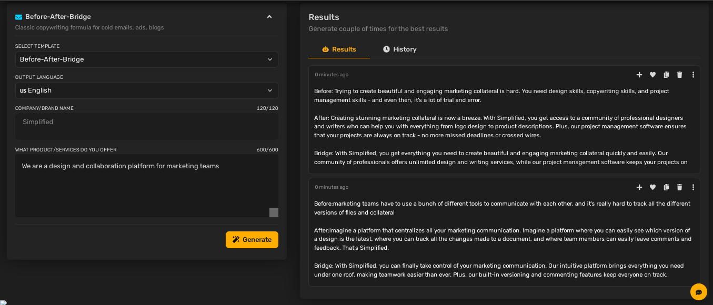The image size is (713, 305).
Task: Click the Generate button
Action: (x=252, y=240)
